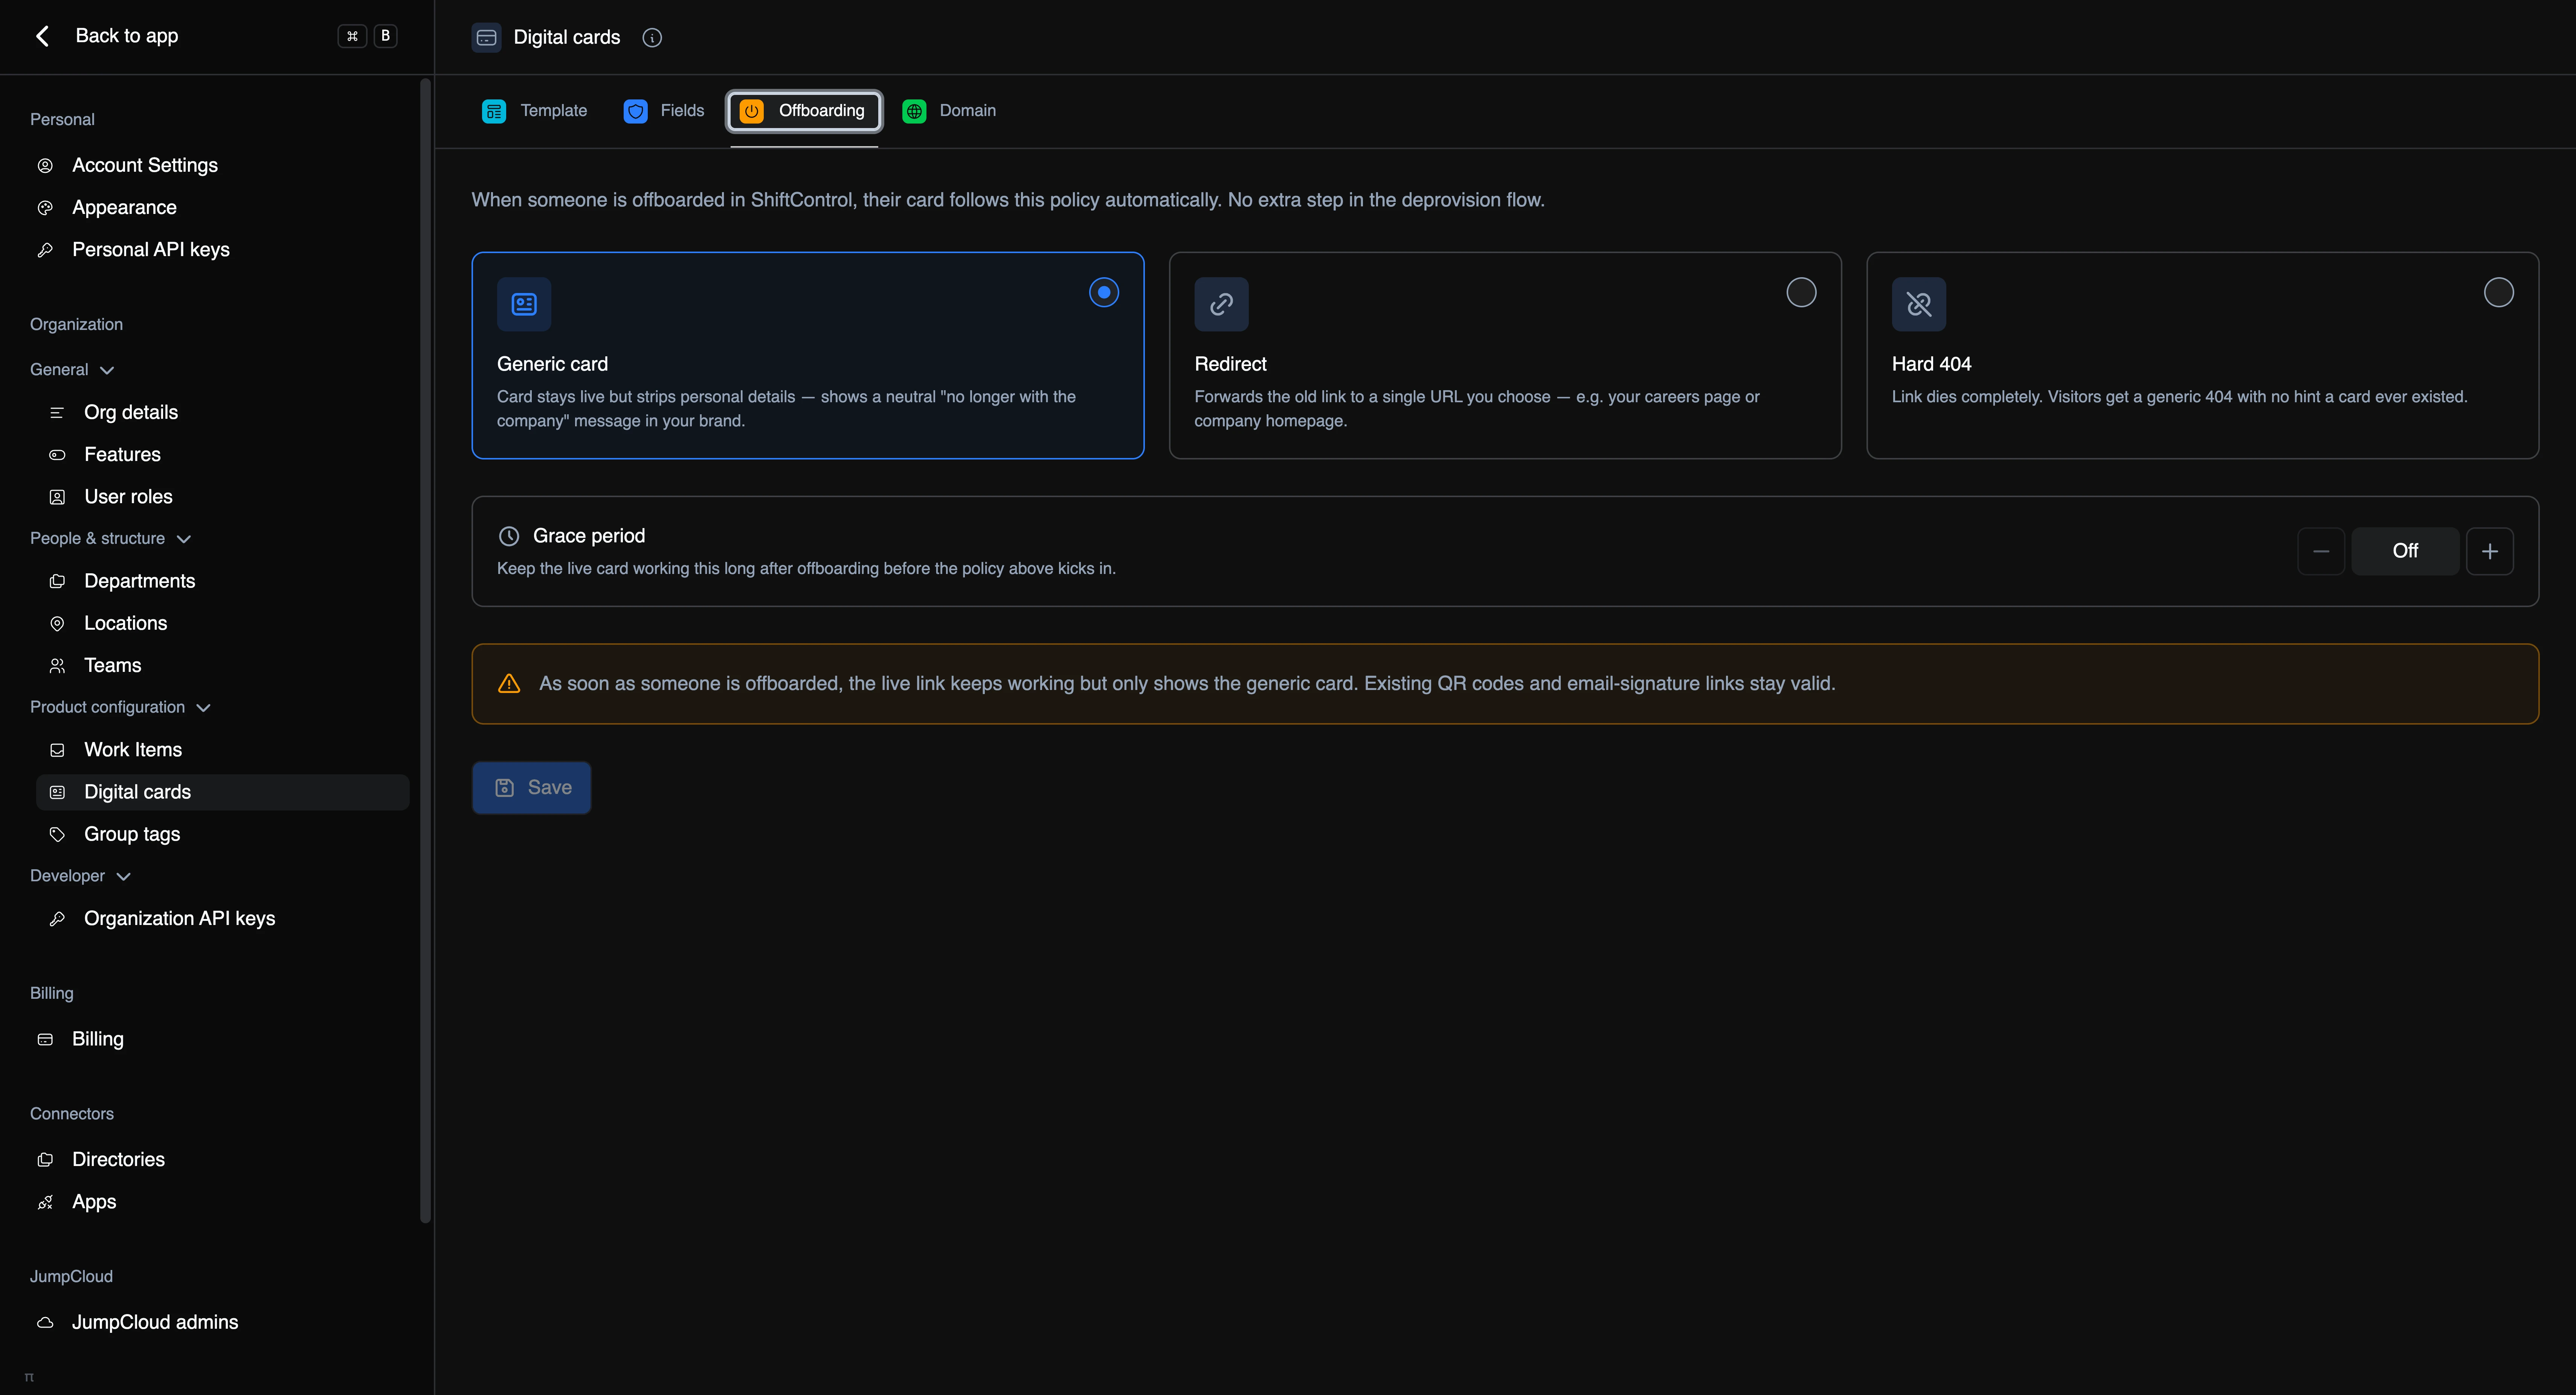Image resolution: width=2576 pixels, height=1395 pixels.
Task: Click the Org details list icon
Action: click(x=57, y=413)
